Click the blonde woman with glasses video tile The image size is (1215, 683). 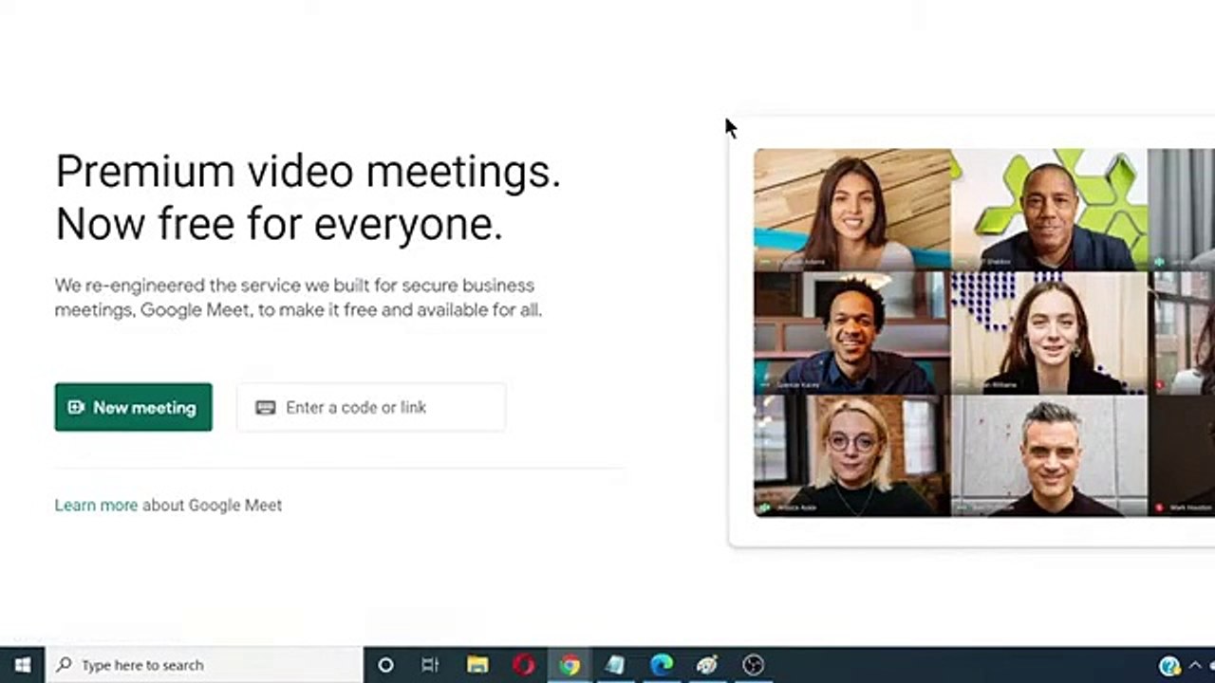click(851, 456)
